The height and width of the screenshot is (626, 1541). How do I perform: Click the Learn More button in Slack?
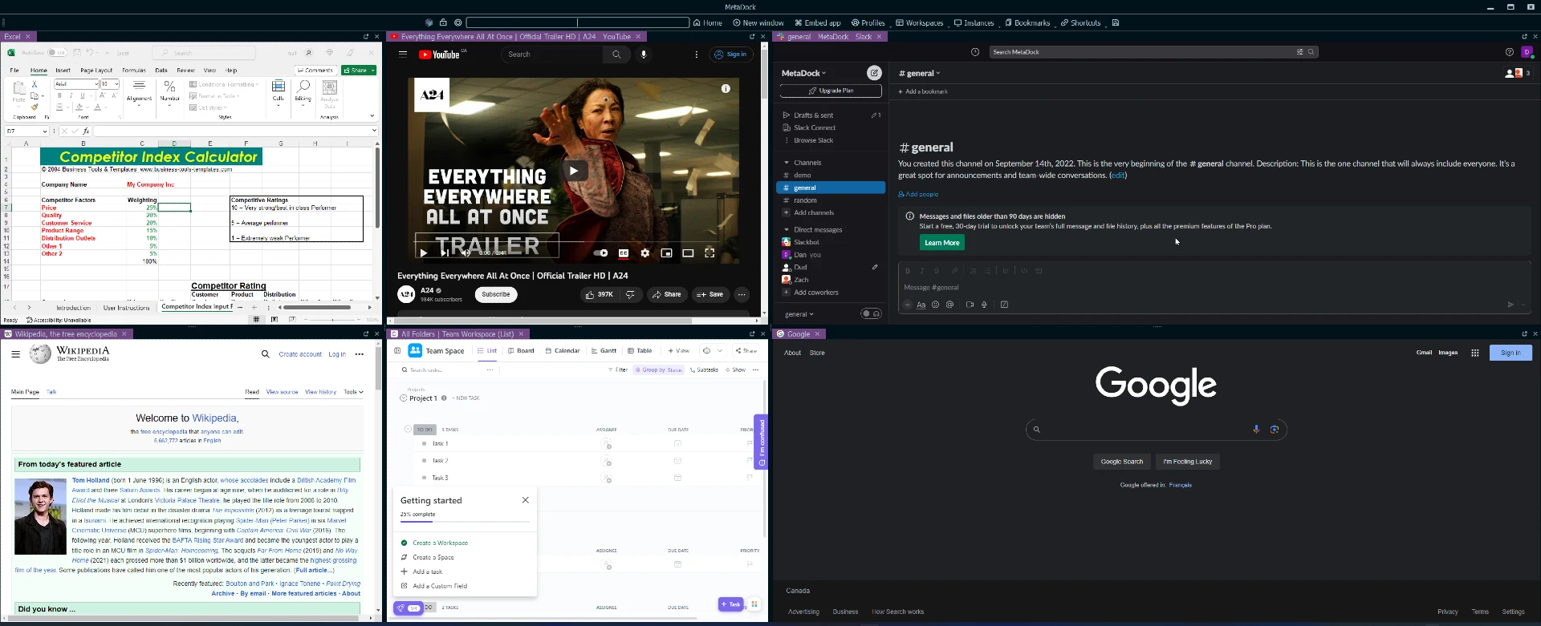coord(941,243)
